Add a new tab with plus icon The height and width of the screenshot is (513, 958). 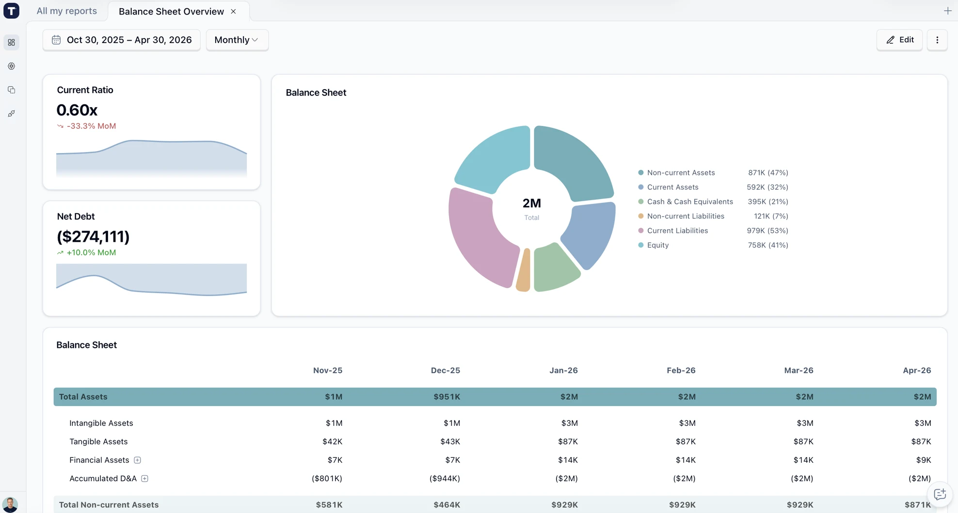947,11
